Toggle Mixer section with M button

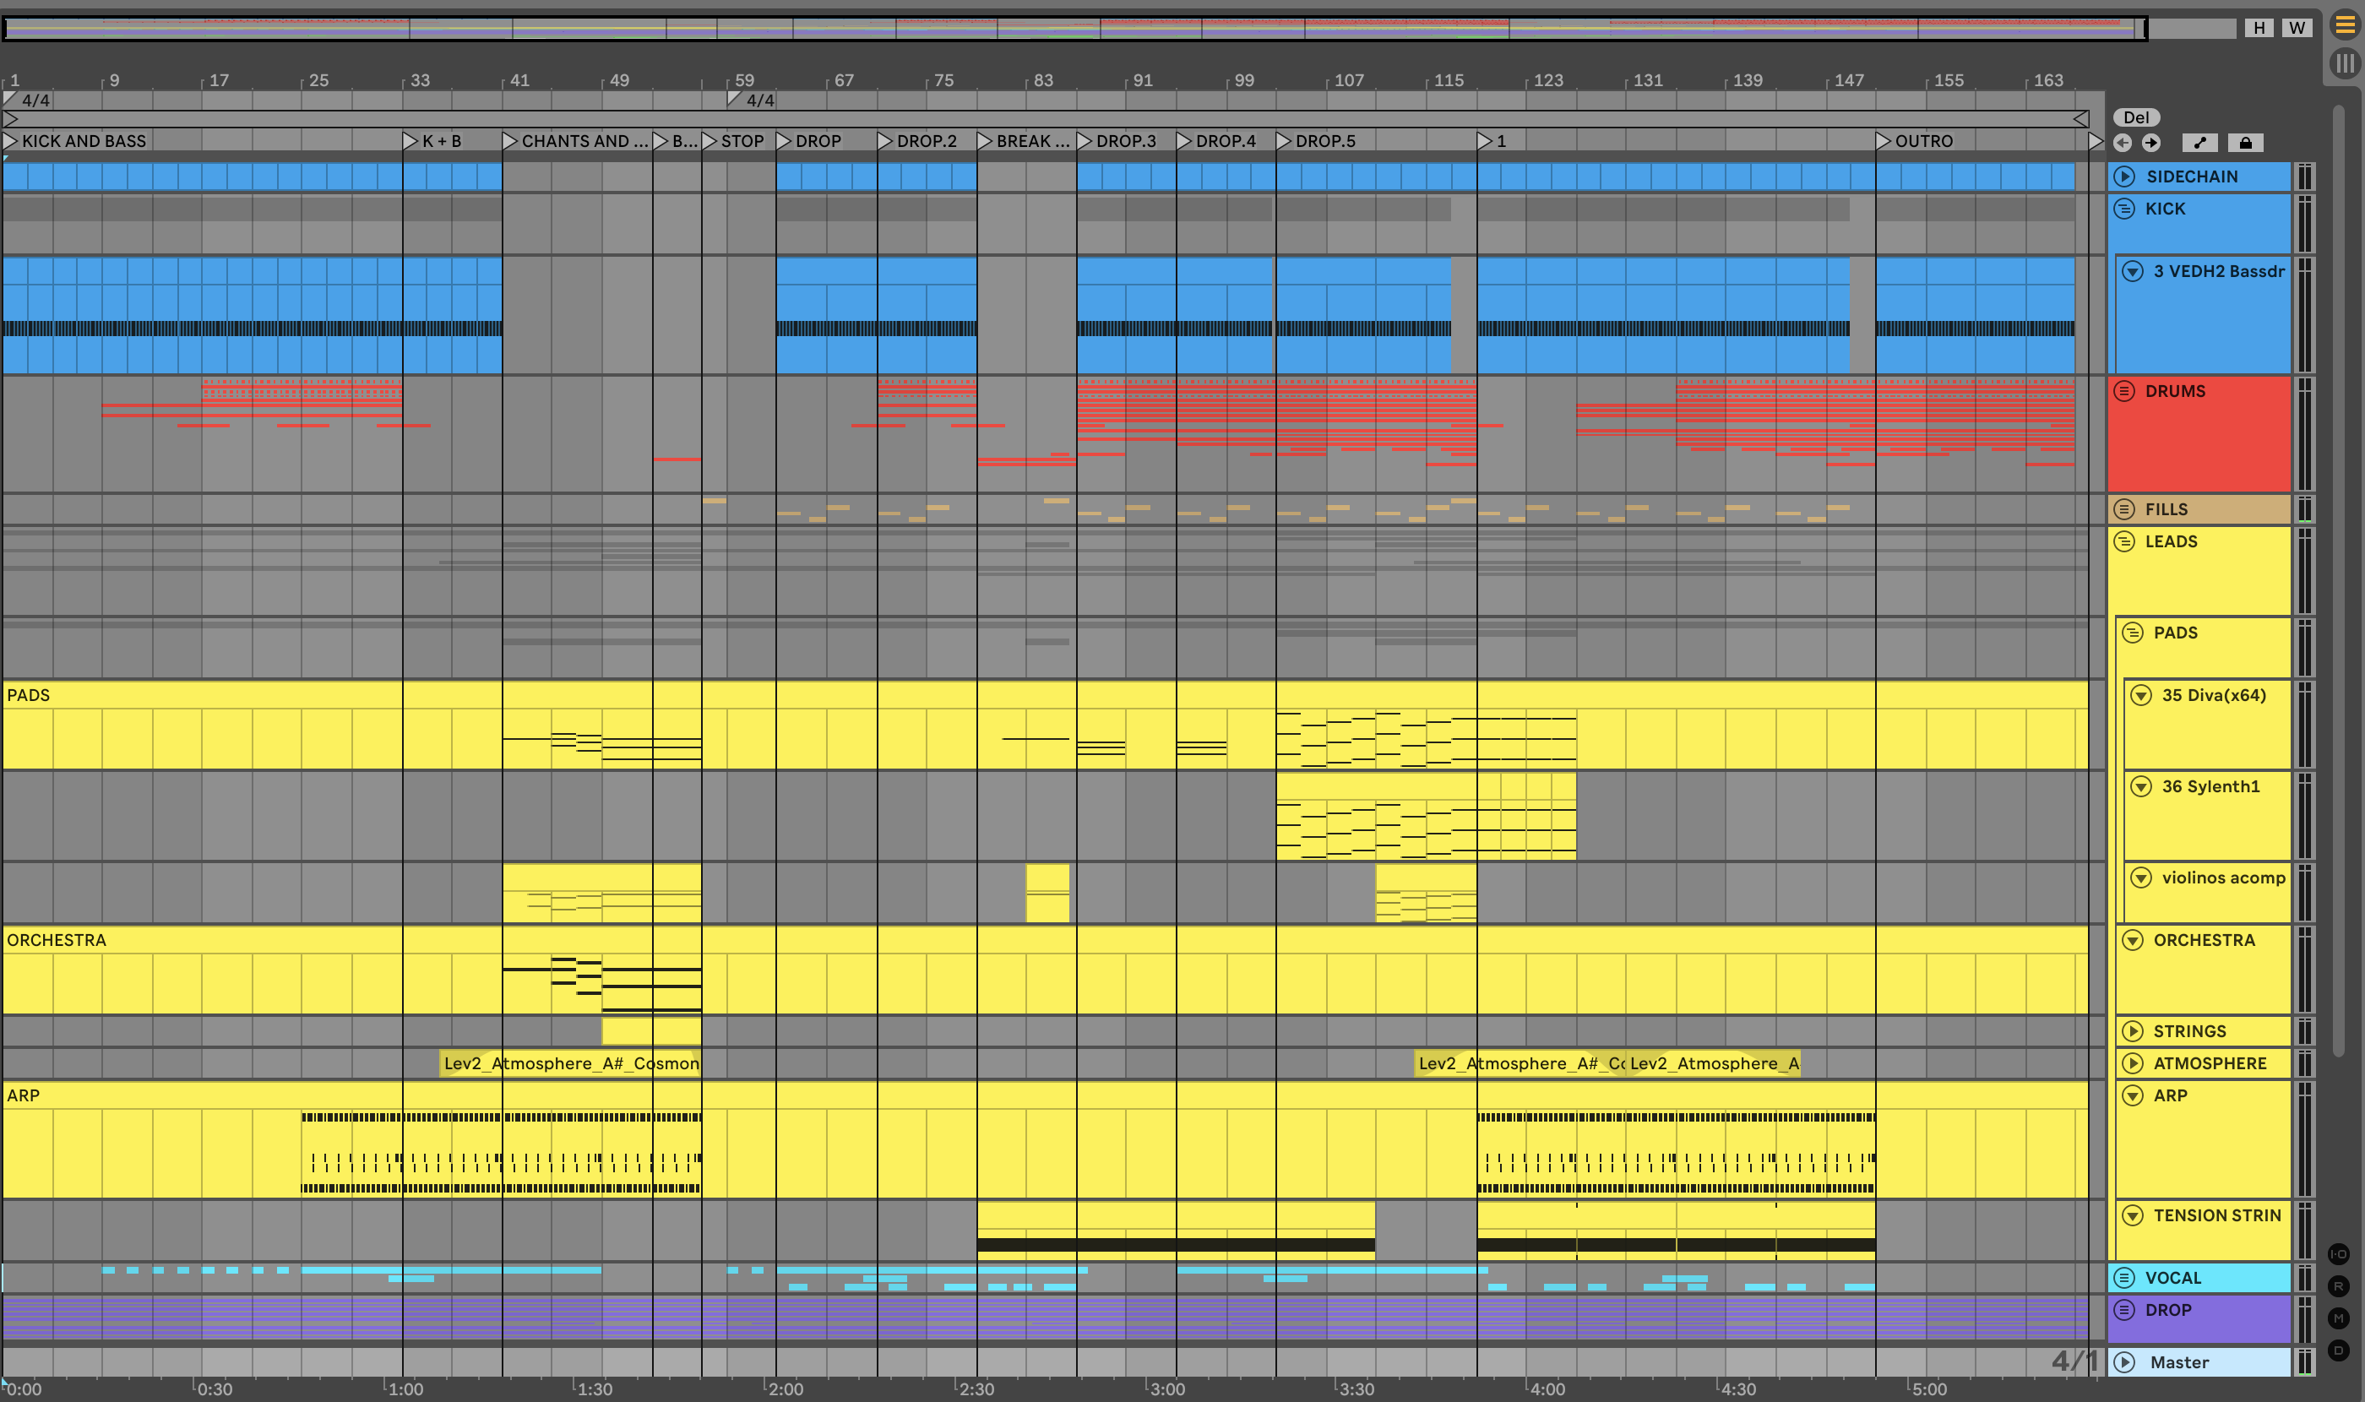pos(2339,1319)
